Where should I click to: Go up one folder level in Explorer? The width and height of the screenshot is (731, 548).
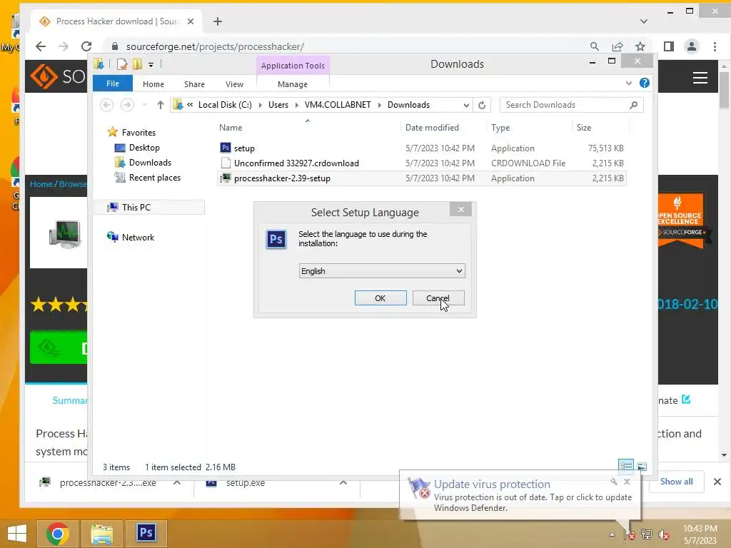click(161, 105)
